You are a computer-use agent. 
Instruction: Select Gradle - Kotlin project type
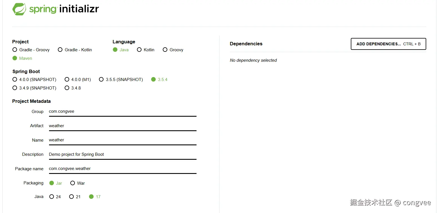[x=75, y=50]
